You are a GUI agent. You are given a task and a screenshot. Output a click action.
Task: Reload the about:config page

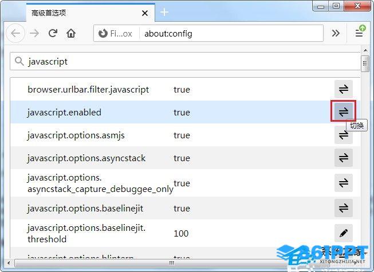53,33
